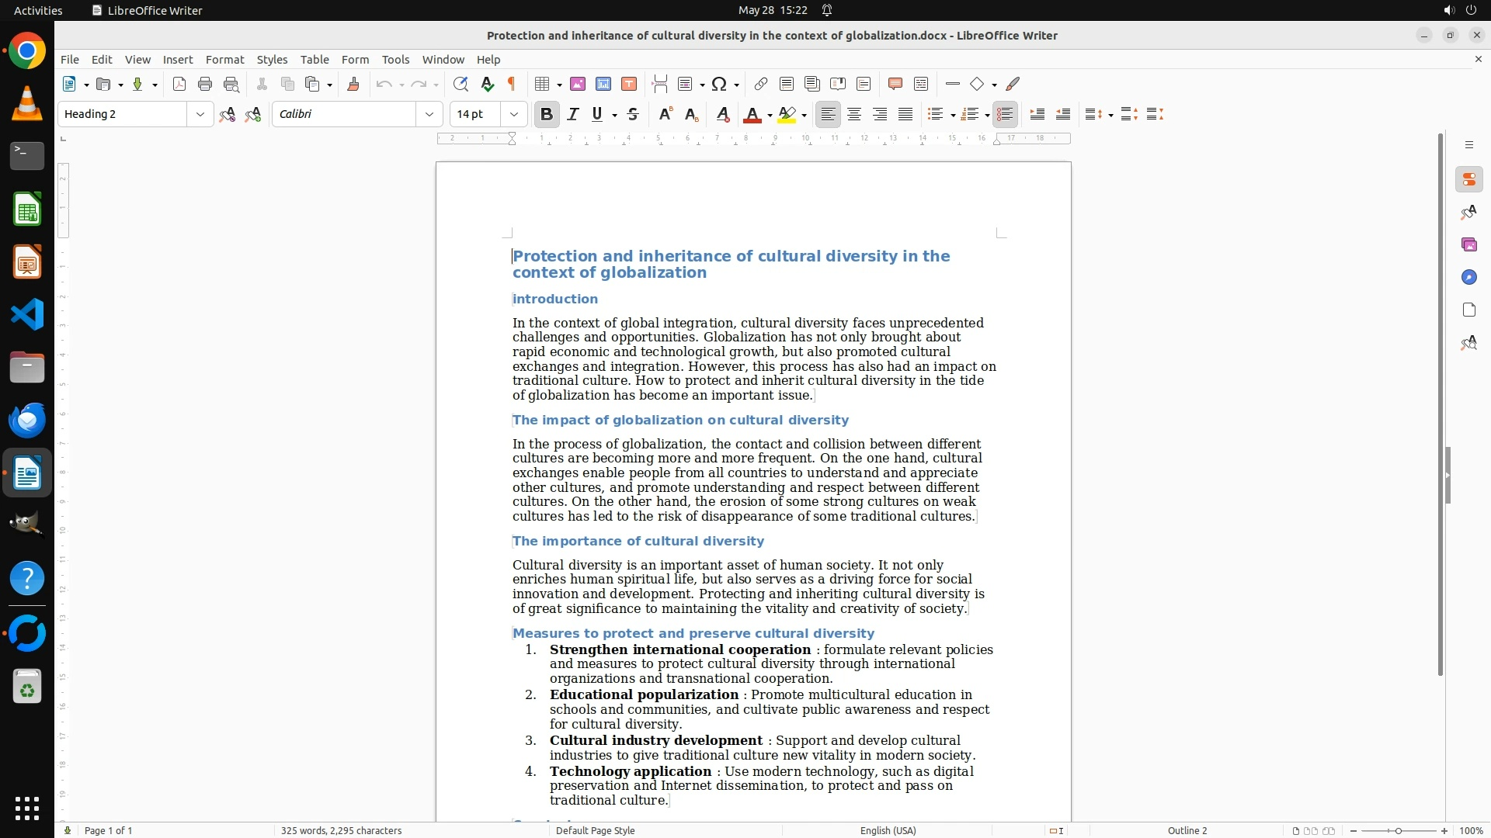
Task: Insert an image using toolbar icon
Action: (x=578, y=85)
